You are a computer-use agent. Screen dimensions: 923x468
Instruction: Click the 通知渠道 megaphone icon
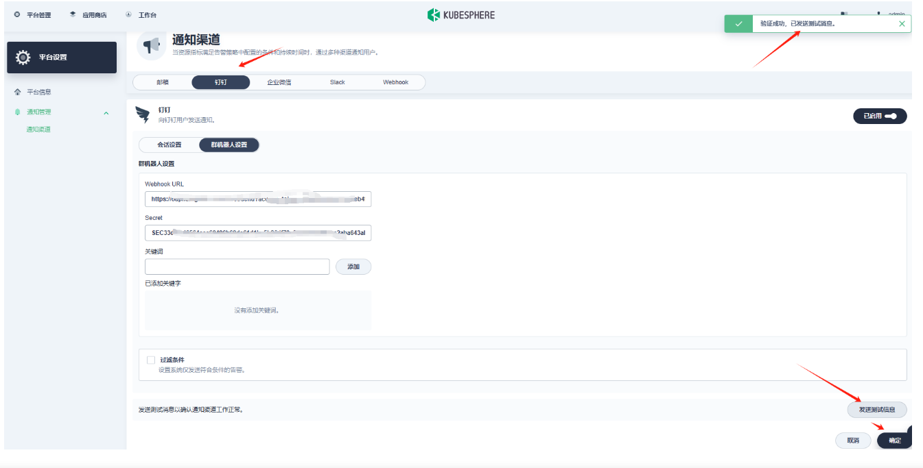tap(151, 45)
